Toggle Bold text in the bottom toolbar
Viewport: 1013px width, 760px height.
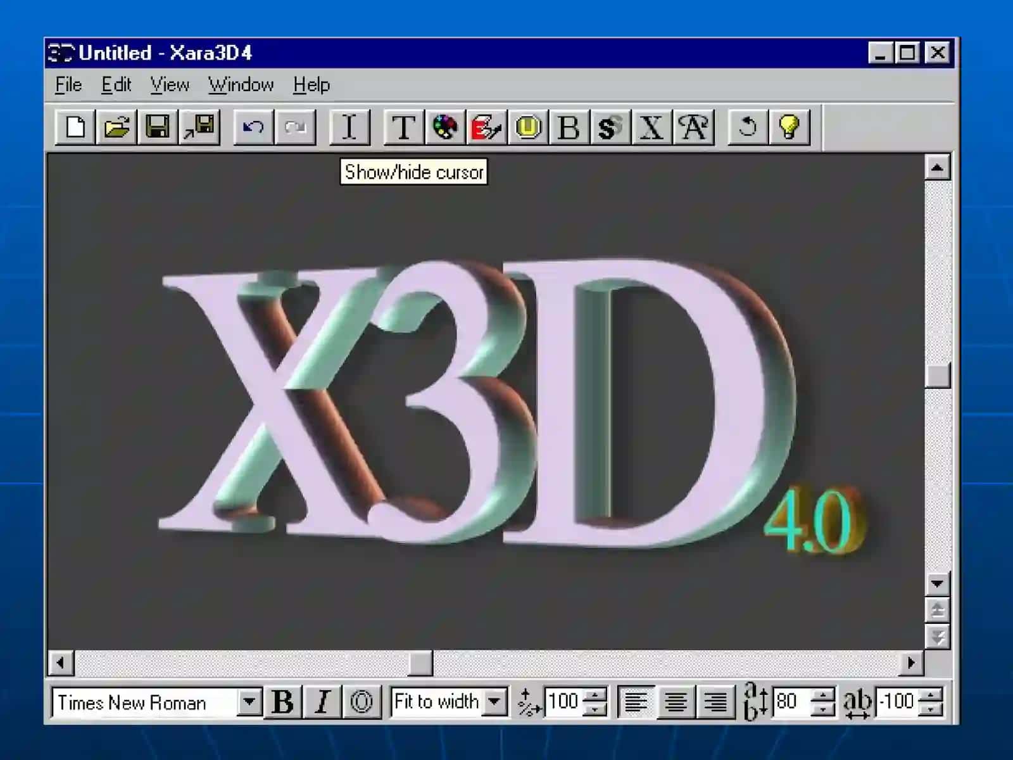[283, 702]
